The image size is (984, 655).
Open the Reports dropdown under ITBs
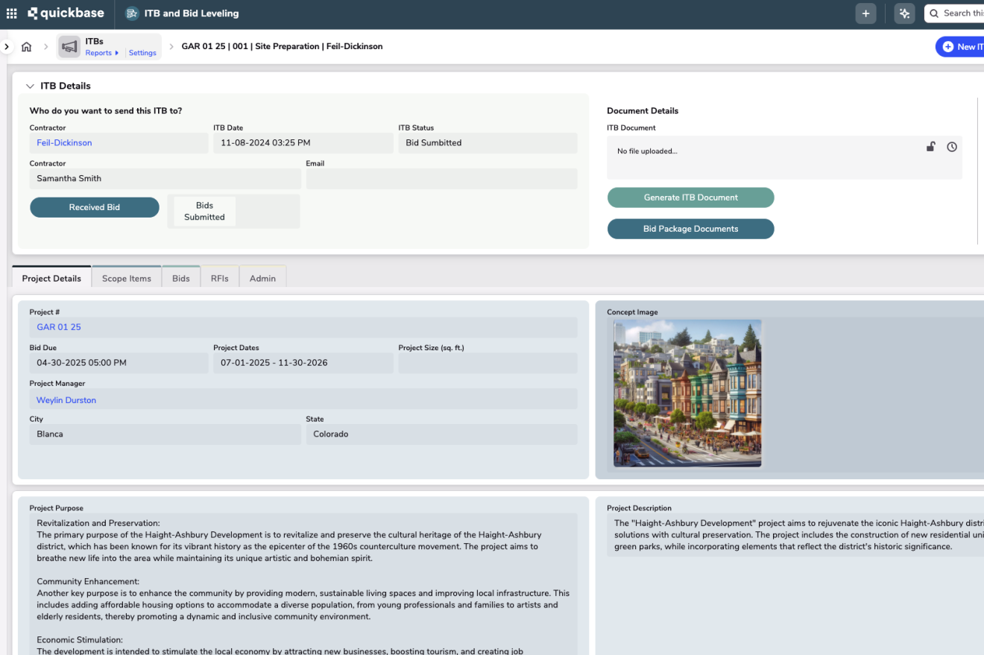pos(101,53)
